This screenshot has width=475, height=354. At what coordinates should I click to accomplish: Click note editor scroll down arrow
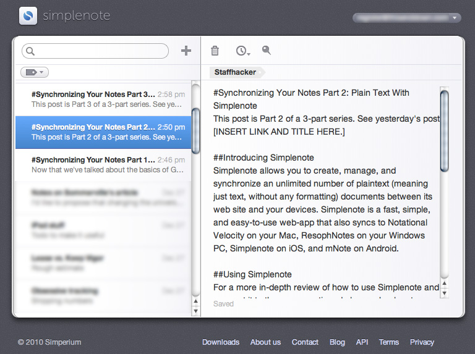pyautogui.click(x=445, y=293)
